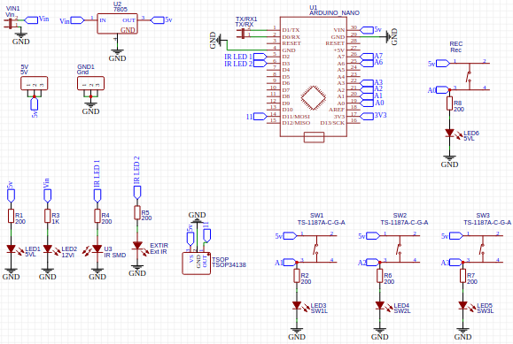Click the GND symbol below the 7805 regulator

(117, 56)
